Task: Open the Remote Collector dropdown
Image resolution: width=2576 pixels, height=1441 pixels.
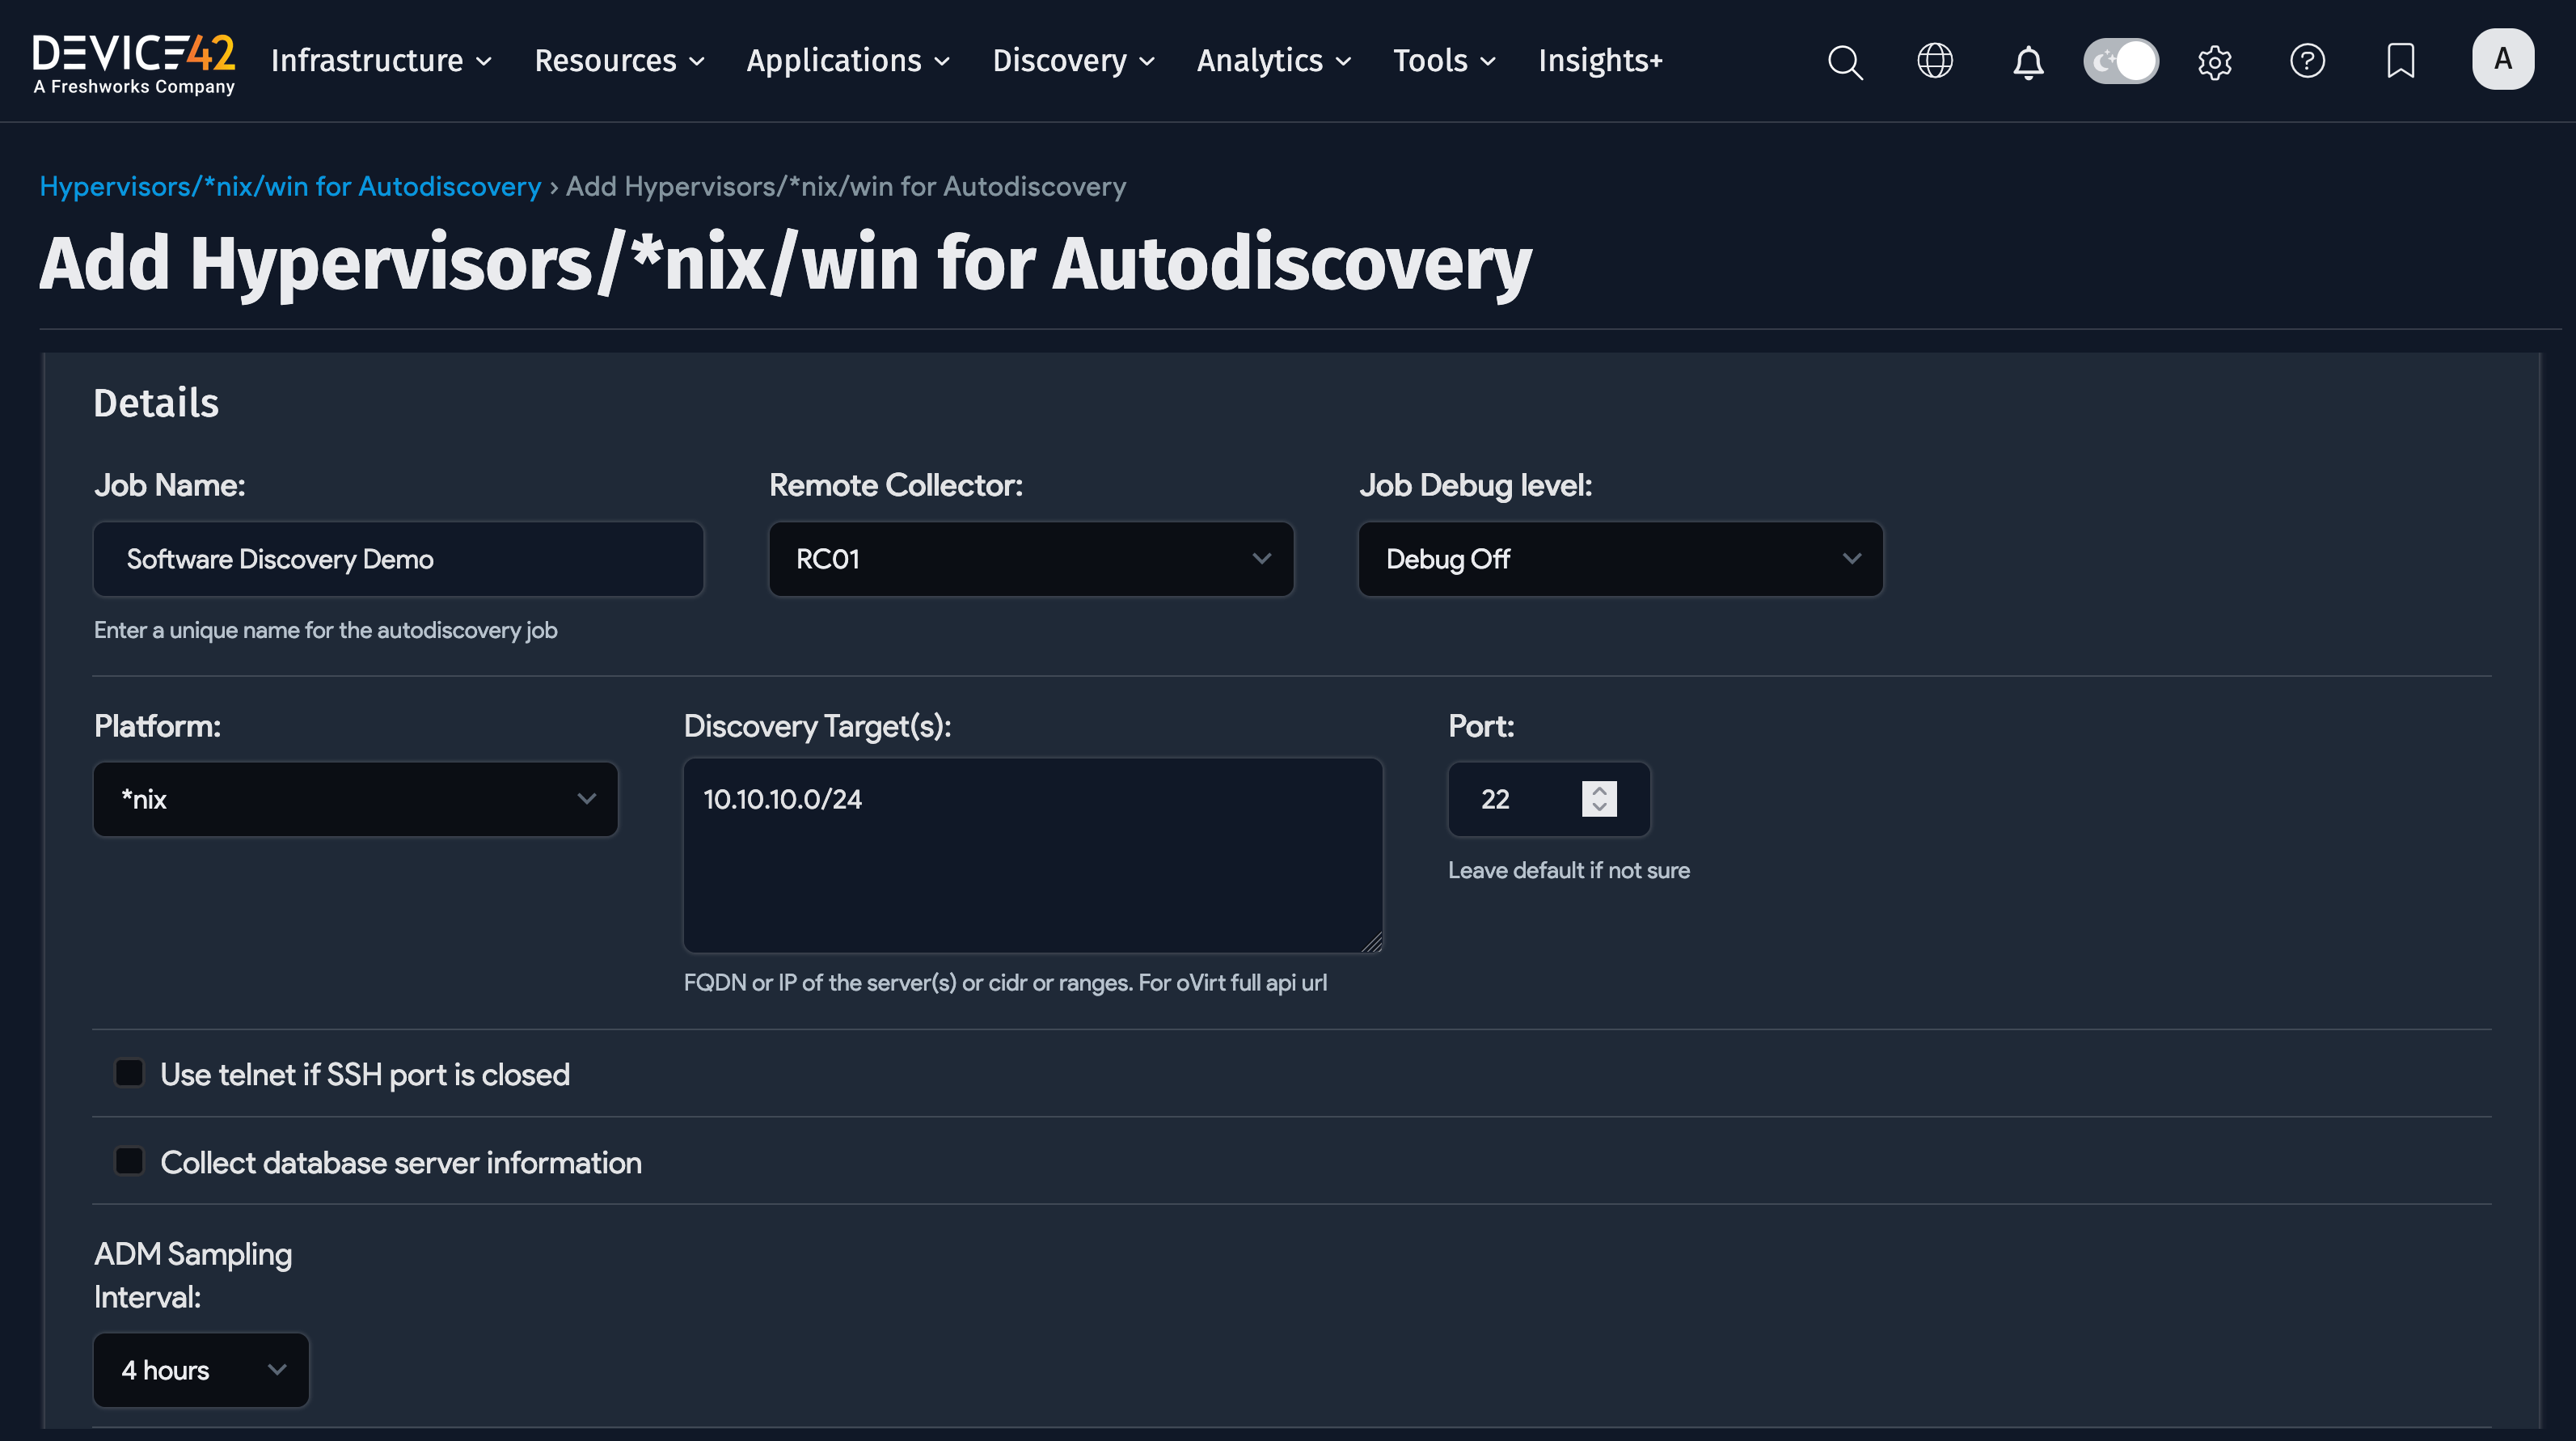Action: tap(1030, 559)
